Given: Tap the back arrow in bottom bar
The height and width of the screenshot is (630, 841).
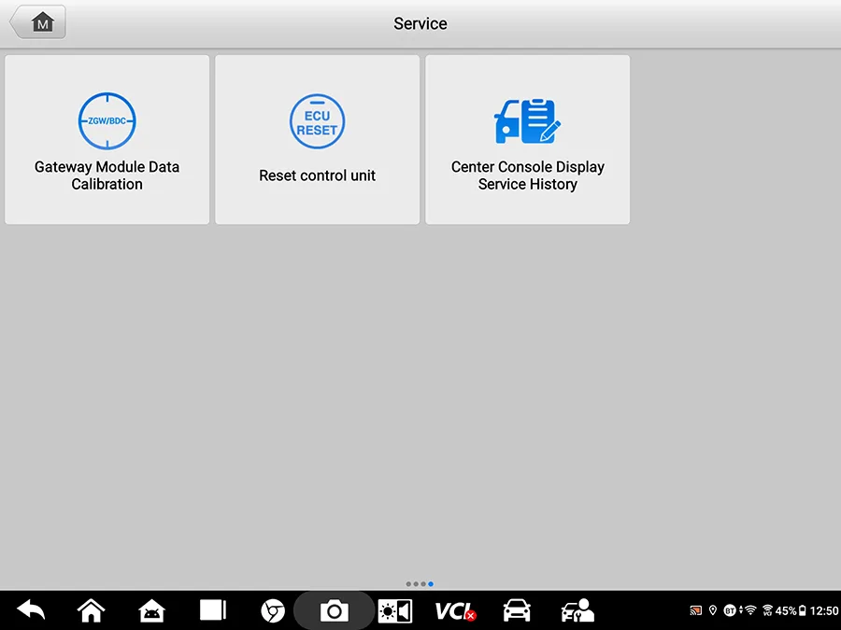Looking at the screenshot, I should 31,610.
